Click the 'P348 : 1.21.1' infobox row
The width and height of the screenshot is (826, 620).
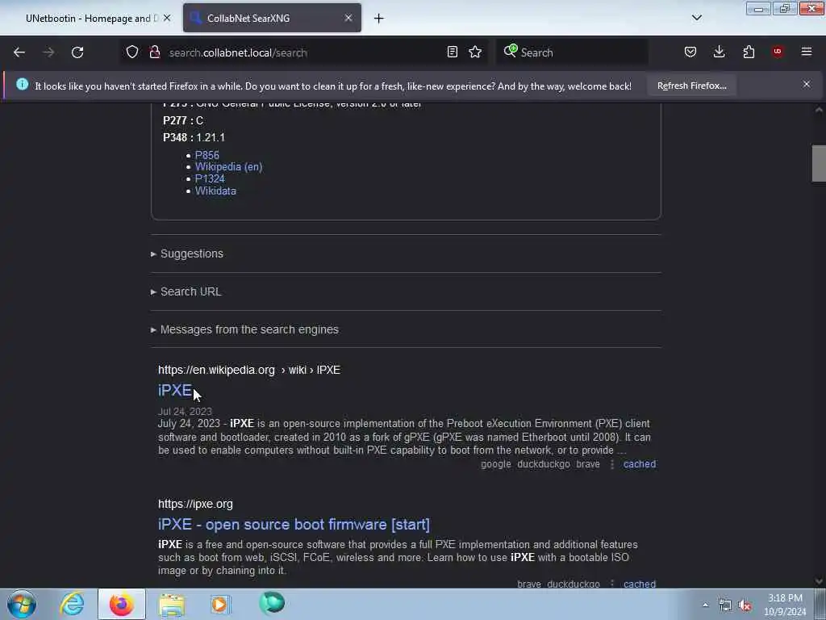(x=194, y=137)
